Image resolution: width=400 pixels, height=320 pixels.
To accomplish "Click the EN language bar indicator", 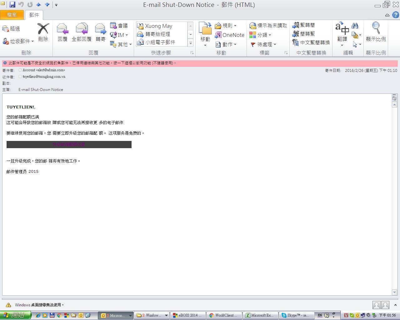I will click(320, 315).
